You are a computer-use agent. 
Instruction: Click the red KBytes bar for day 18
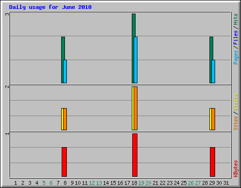pyautogui.click(x=135, y=155)
